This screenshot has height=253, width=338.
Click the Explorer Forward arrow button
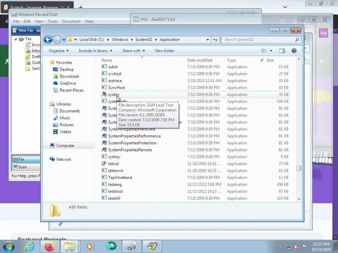pos(57,40)
